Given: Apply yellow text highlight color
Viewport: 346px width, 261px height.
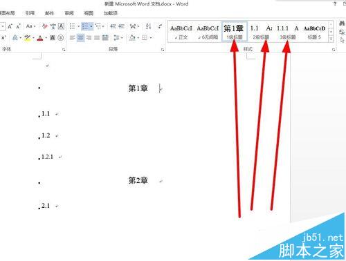Looking at the screenshot, I should pyautogui.click(x=28, y=37).
